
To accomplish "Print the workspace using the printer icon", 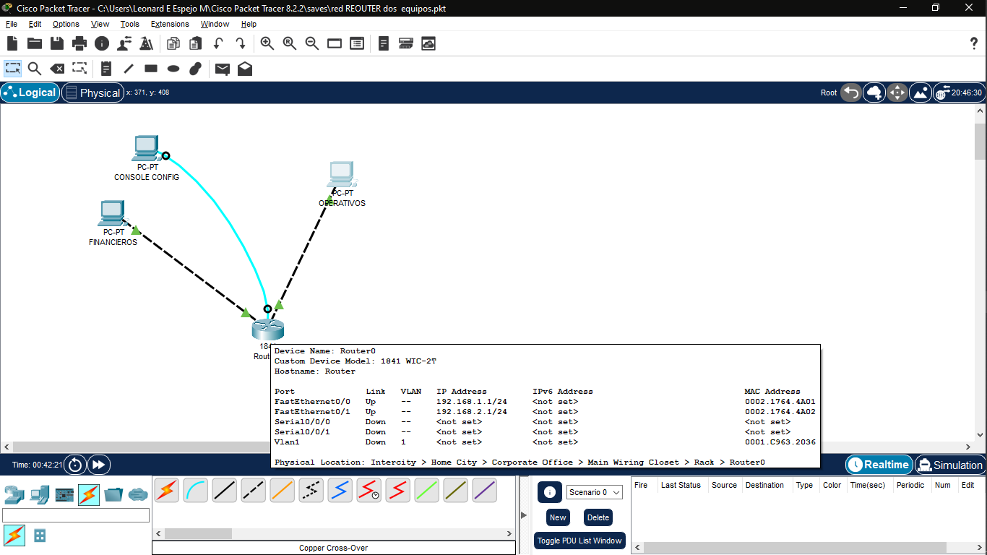I will pyautogui.click(x=79, y=43).
